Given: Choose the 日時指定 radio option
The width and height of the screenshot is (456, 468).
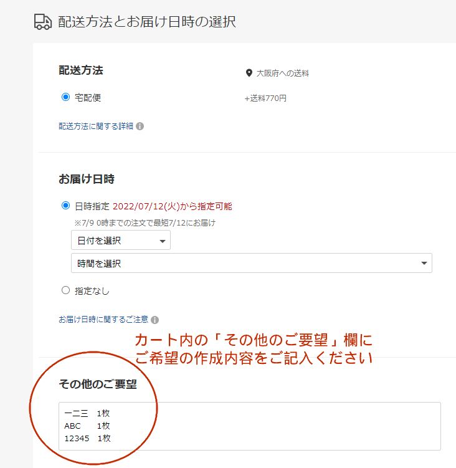Looking at the screenshot, I should click(x=65, y=206).
